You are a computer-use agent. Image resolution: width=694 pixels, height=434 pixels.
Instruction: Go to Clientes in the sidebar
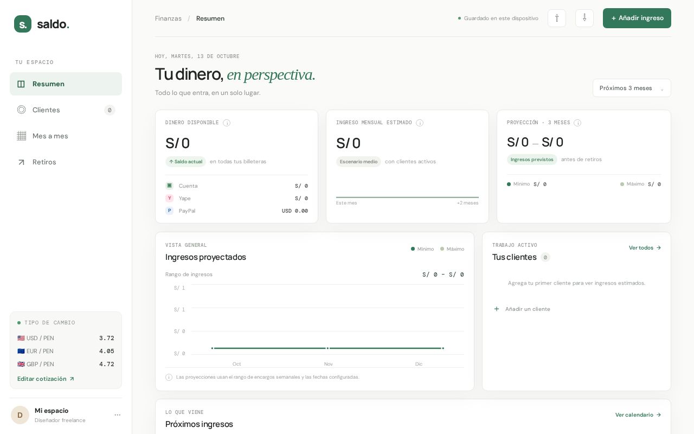pyautogui.click(x=66, y=110)
